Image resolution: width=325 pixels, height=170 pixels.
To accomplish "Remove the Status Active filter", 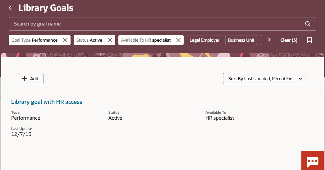I will point(110,40).
